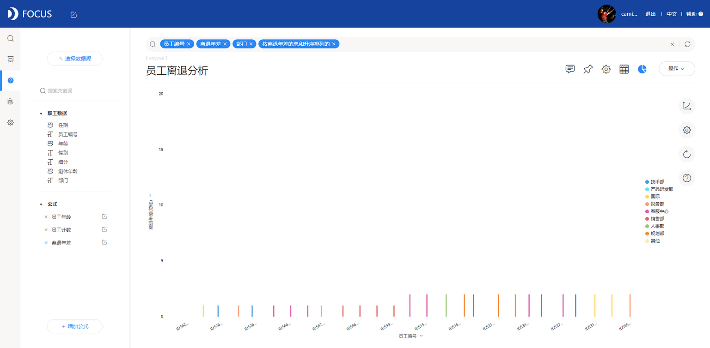Image resolution: width=710 pixels, height=348 pixels.
Task: Open the chart axis configuration icon
Action: (x=687, y=106)
